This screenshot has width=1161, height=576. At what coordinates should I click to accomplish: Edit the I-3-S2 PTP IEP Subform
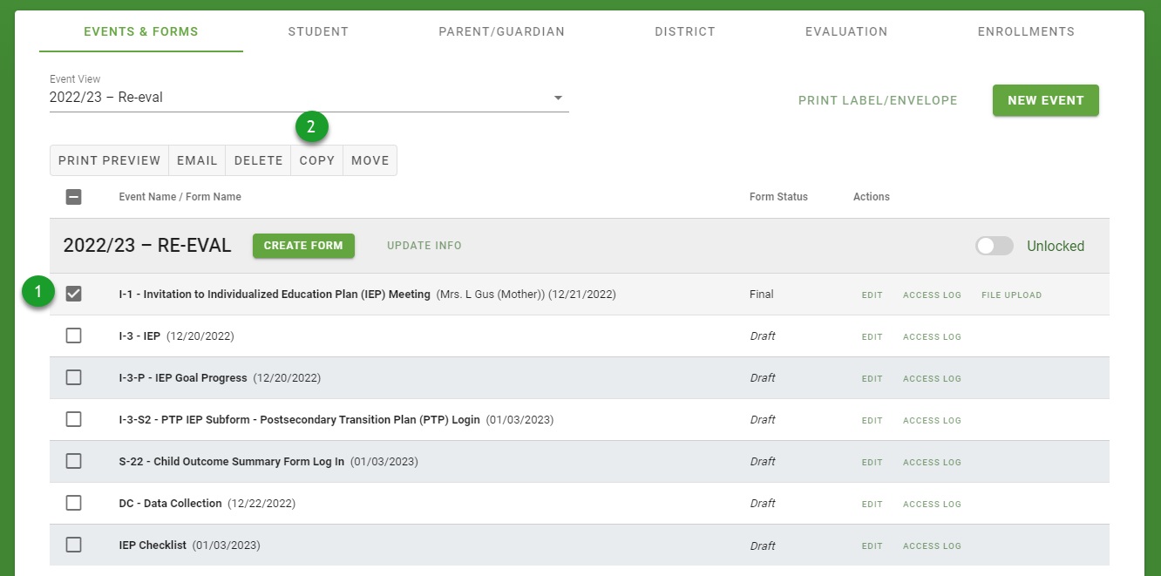[x=872, y=421]
